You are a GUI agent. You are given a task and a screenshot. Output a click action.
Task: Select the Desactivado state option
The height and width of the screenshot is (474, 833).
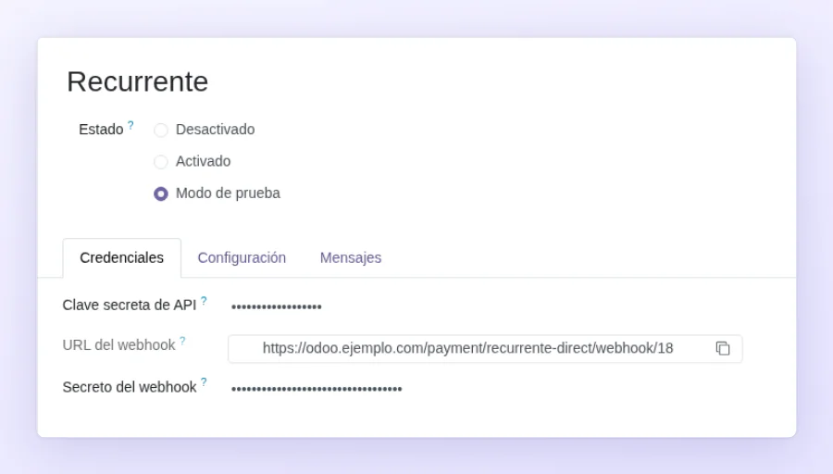tap(161, 130)
